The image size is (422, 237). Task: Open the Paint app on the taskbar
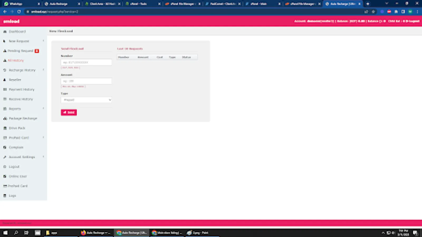(x=202, y=233)
